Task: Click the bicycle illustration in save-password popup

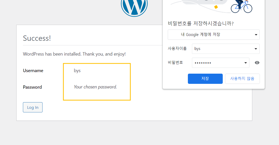Action: pyautogui.click(x=242, y=6)
